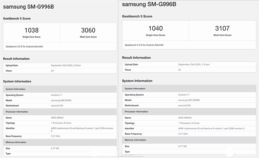The height and width of the screenshot is (158, 259).
Task: Click Multi-Core Score label in right panel
Action: 222,35
